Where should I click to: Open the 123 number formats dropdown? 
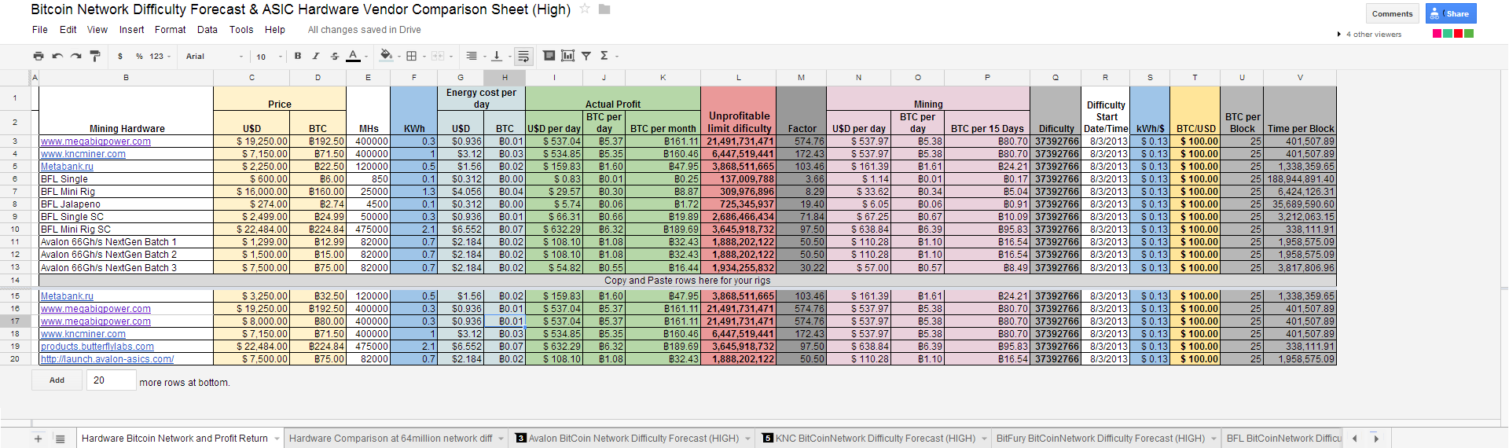coord(160,57)
